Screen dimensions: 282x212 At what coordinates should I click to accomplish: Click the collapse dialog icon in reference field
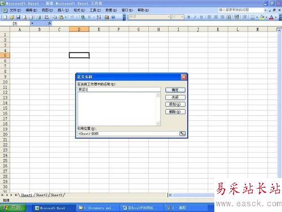point(182,133)
